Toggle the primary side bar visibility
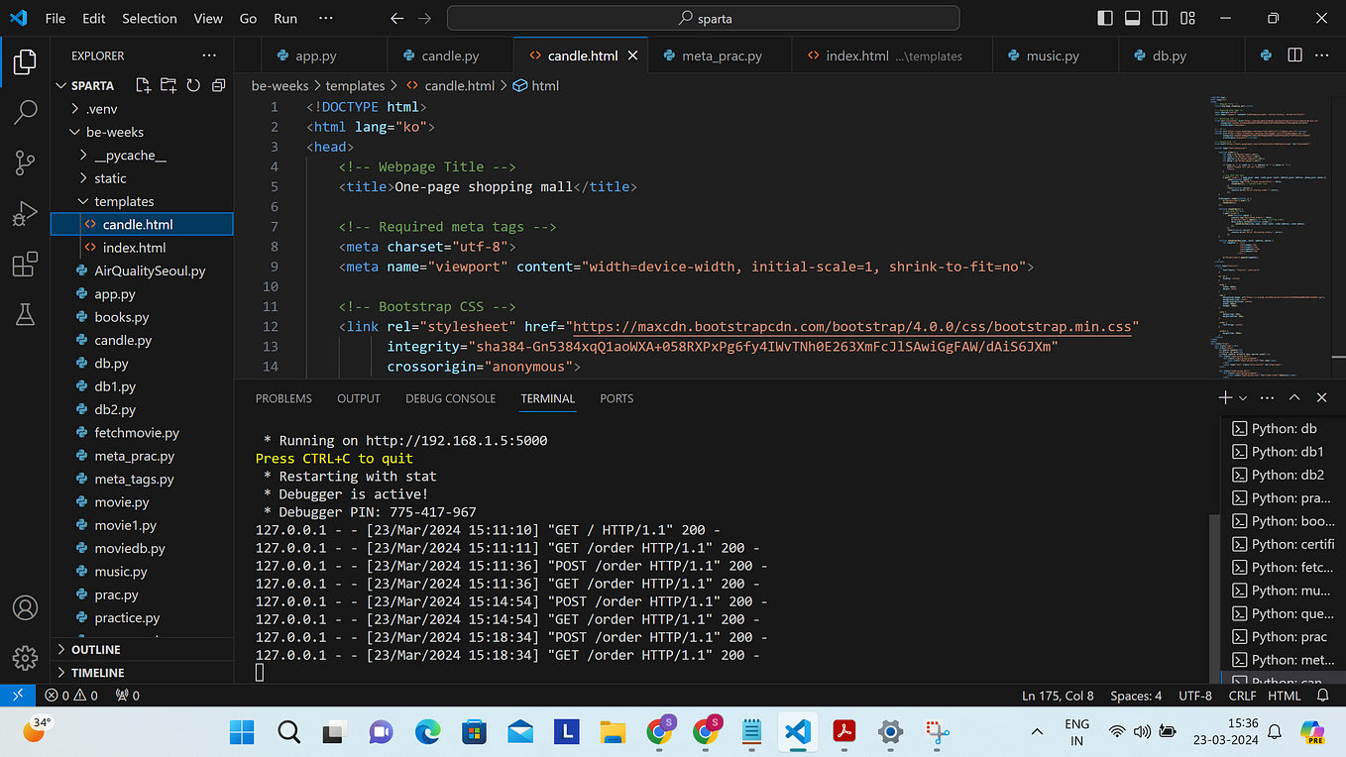Viewport: 1346px width, 757px height. [x=1106, y=18]
